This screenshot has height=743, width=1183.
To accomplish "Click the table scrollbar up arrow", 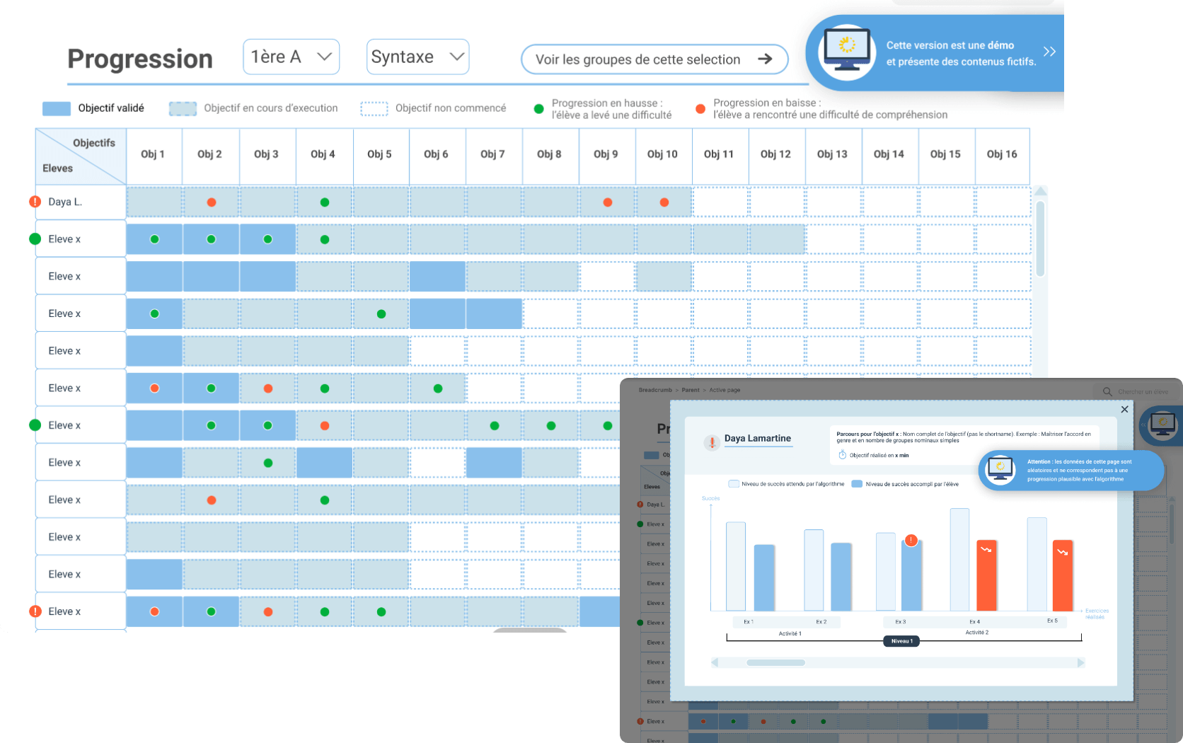I will coord(1040,192).
